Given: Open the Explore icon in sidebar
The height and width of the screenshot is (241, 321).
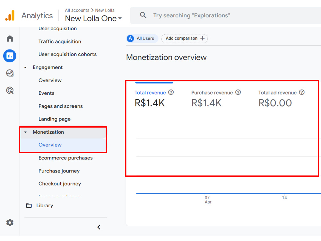Looking at the screenshot, I should 10,73.
